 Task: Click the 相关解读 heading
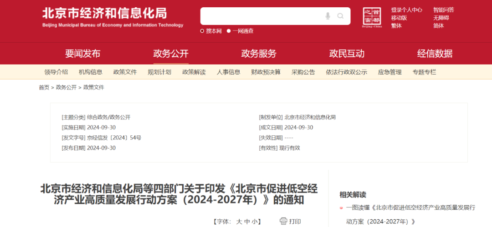(x=353, y=195)
